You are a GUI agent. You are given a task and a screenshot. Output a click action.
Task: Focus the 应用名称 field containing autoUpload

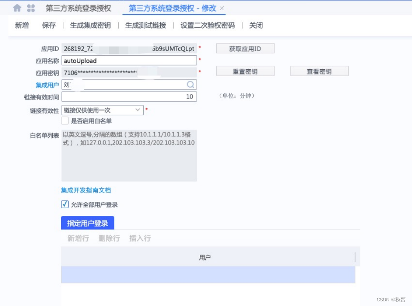[x=129, y=60]
